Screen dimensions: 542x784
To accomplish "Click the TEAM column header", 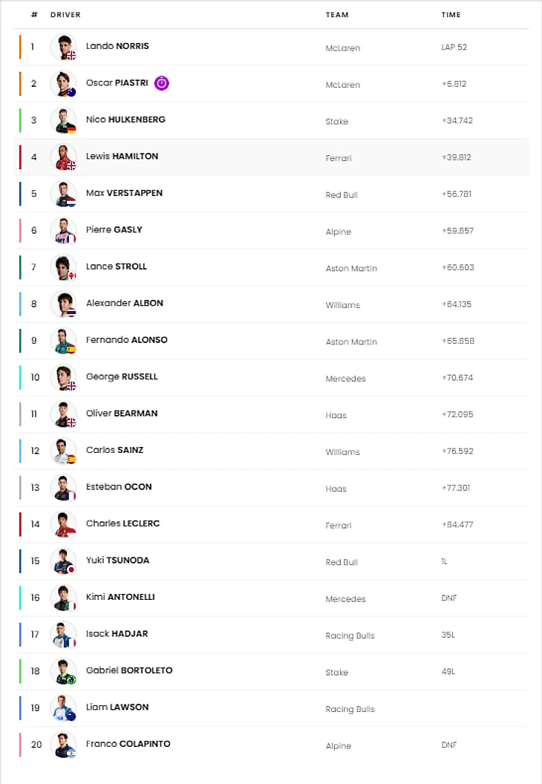I will (x=337, y=15).
